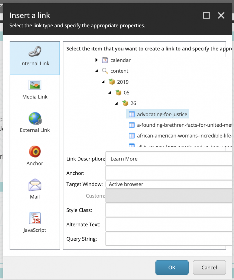This screenshot has height=280, width=234.
Task: Collapse the 05 folder node
Action: tap(110, 92)
